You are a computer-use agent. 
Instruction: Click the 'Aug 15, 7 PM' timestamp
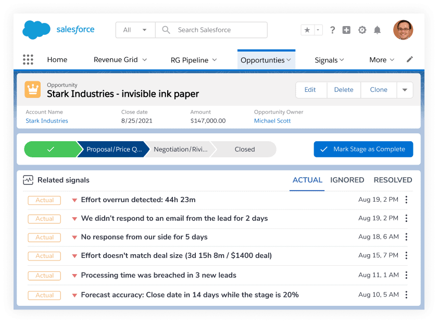pyautogui.click(x=378, y=255)
